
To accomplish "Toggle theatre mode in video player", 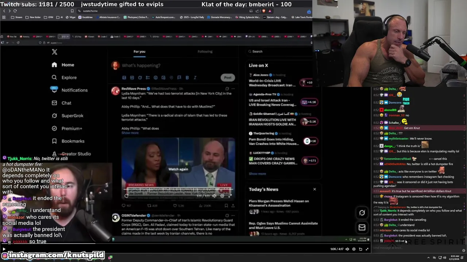I will point(360,249).
